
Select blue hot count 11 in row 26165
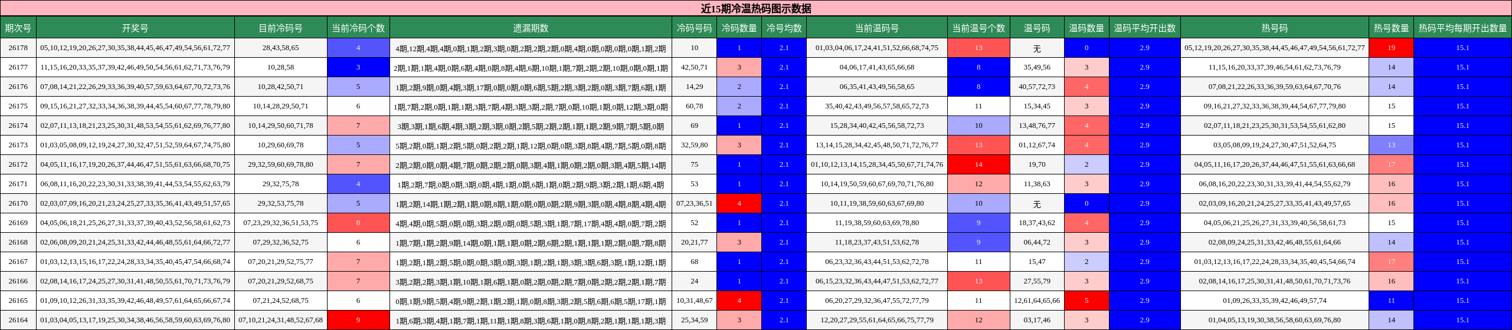[1391, 301]
